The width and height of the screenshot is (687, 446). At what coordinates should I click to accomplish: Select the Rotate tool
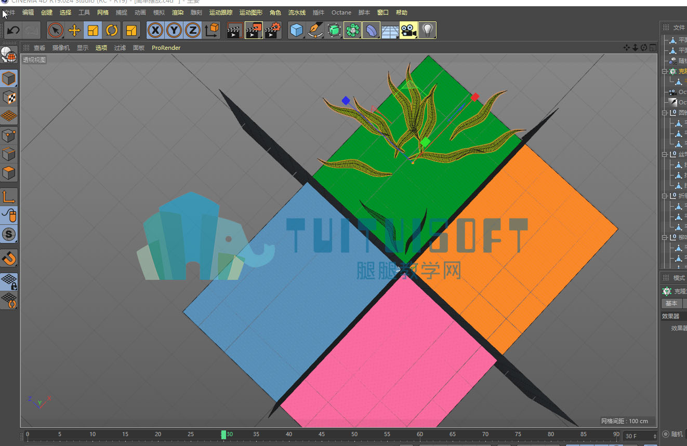coord(112,31)
